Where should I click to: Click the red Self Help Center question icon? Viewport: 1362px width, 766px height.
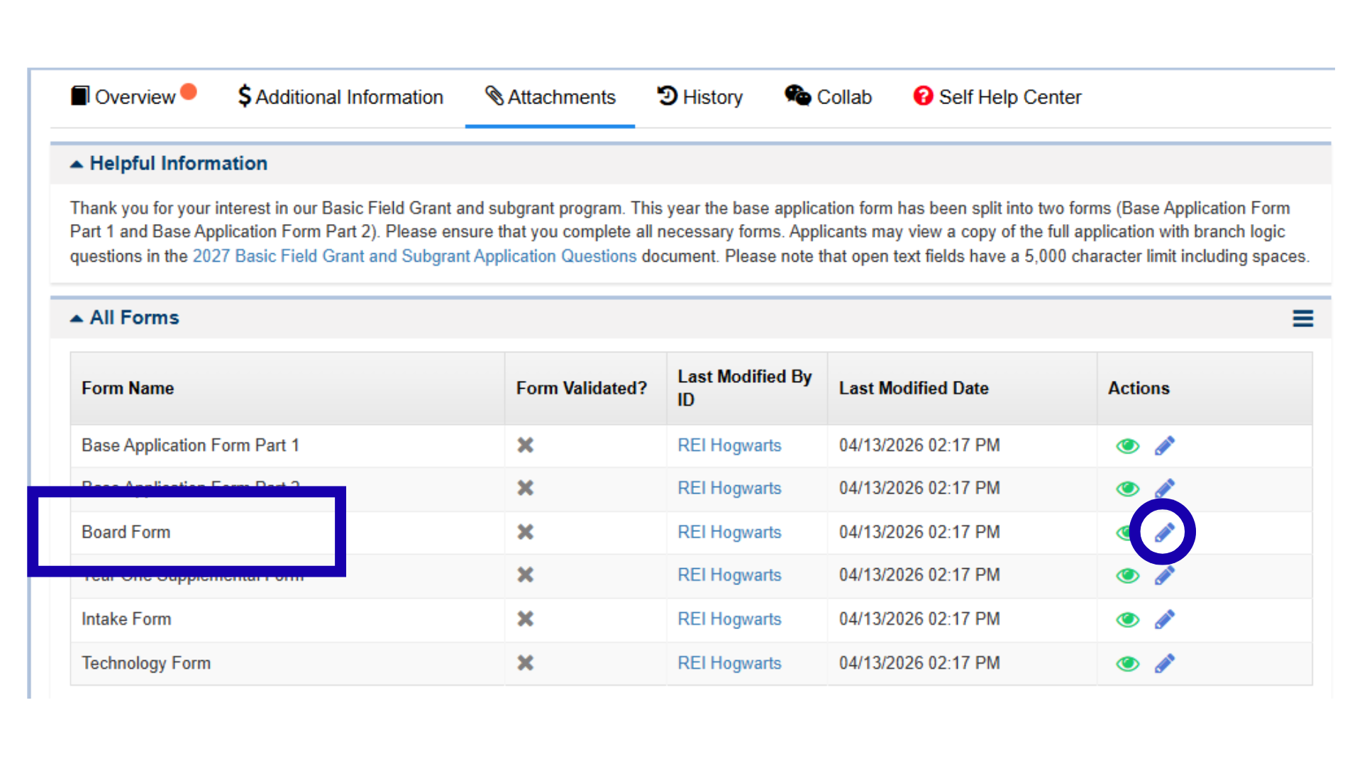pos(923,96)
